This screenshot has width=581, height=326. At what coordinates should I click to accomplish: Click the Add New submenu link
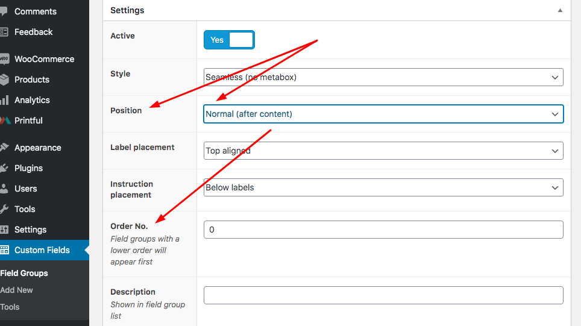17,290
